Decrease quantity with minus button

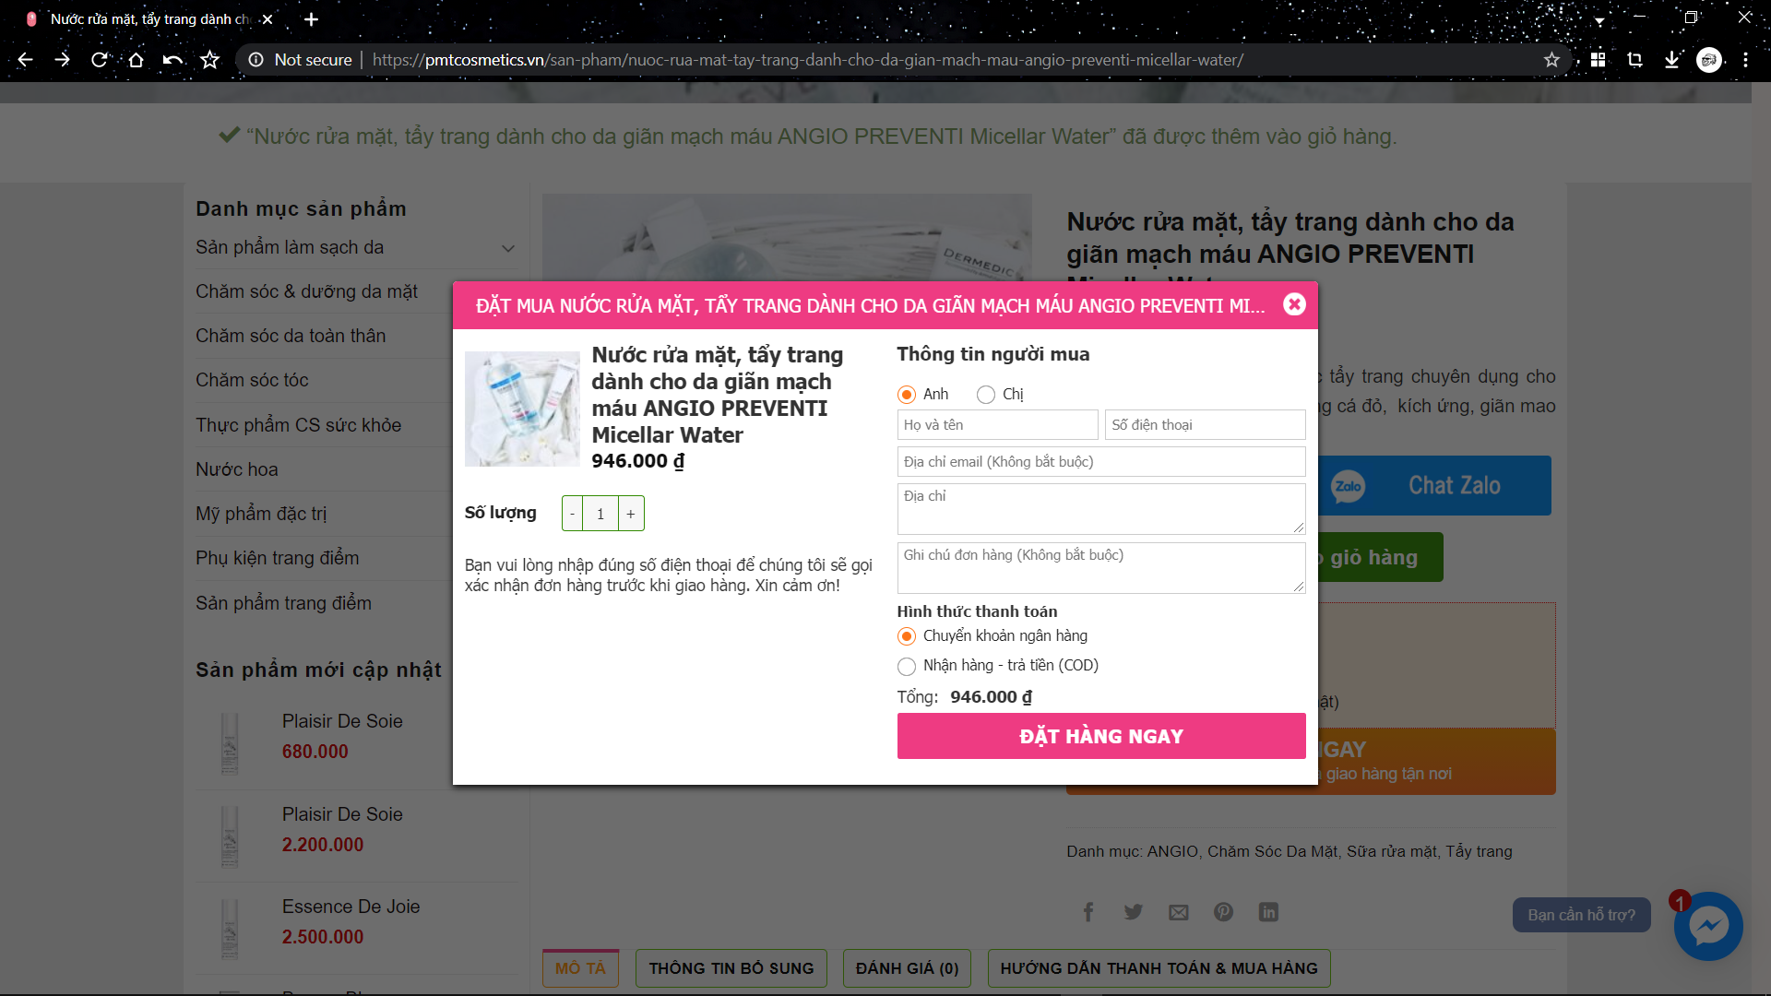tap(572, 514)
